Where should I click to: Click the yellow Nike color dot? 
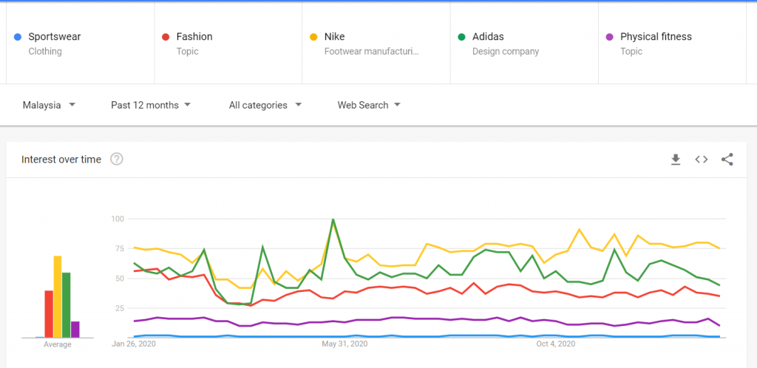pyautogui.click(x=313, y=37)
